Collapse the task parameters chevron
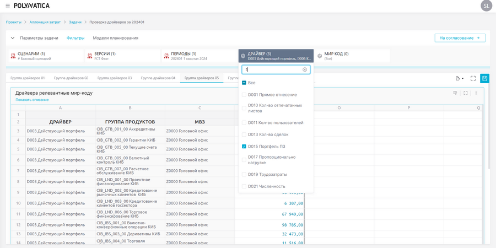 (x=13, y=38)
